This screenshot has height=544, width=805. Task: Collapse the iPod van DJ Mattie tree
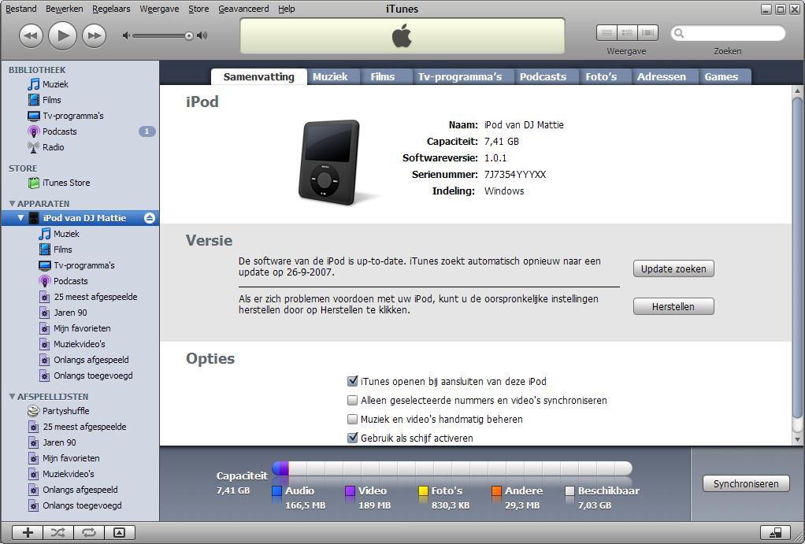click(x=21, y=218)
